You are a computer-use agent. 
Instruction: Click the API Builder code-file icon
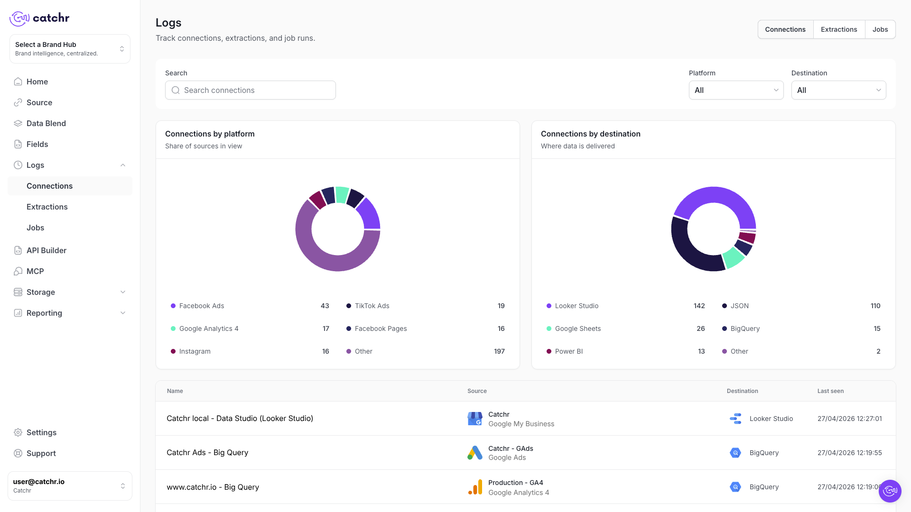pos(18,250)
